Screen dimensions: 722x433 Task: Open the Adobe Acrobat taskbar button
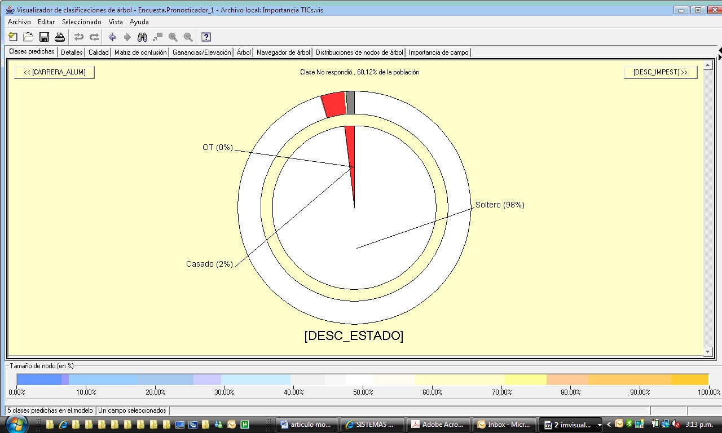[438, 425]
